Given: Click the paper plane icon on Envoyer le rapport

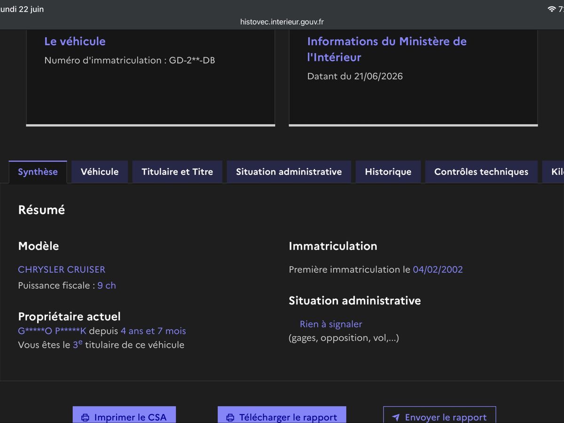Looking at the screenshot, I should (x=396, y=417).
